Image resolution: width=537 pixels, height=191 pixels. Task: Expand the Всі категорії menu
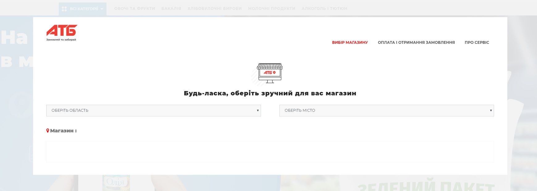pyautogui.click(x=82, y=9)
